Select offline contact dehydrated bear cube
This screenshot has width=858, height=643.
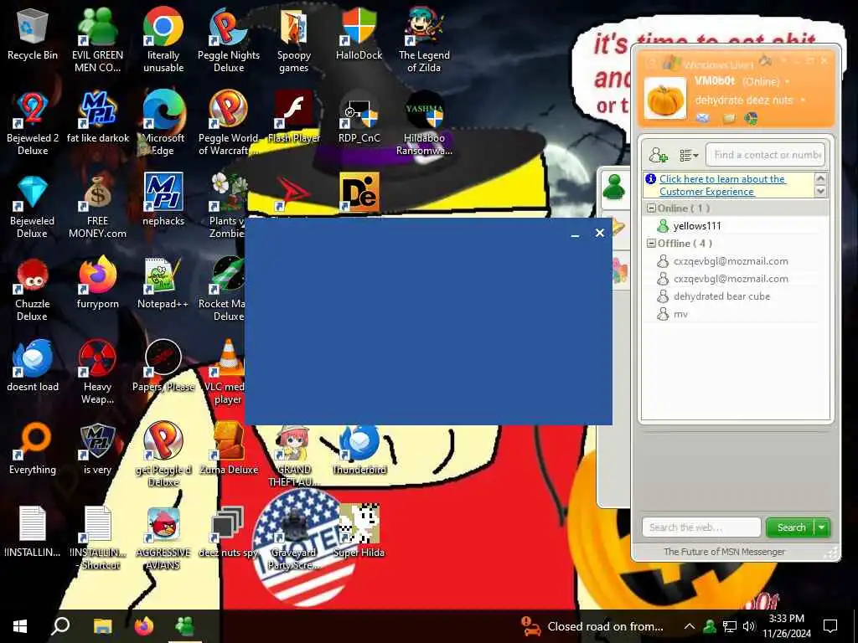(x=721, y=296)
